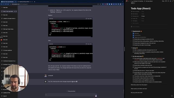Click the browser profile avatar icon

click(x=120, y=4)
